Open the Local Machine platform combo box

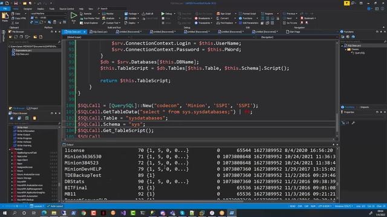pyautogui.click(x=48, y=14)
